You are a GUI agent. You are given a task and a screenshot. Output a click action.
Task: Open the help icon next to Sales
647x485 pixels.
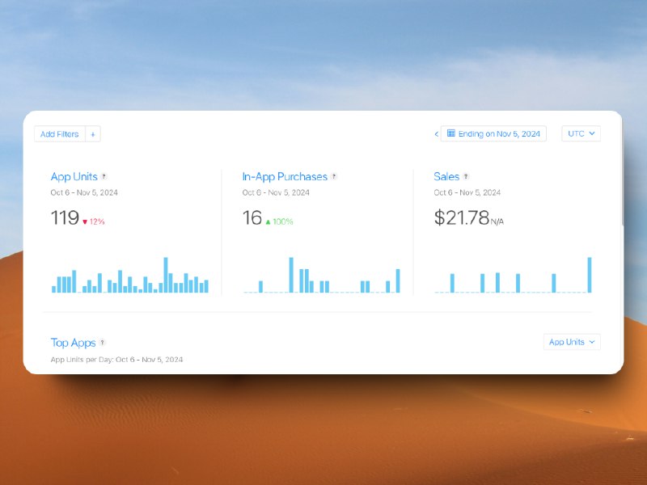[466, 176]
